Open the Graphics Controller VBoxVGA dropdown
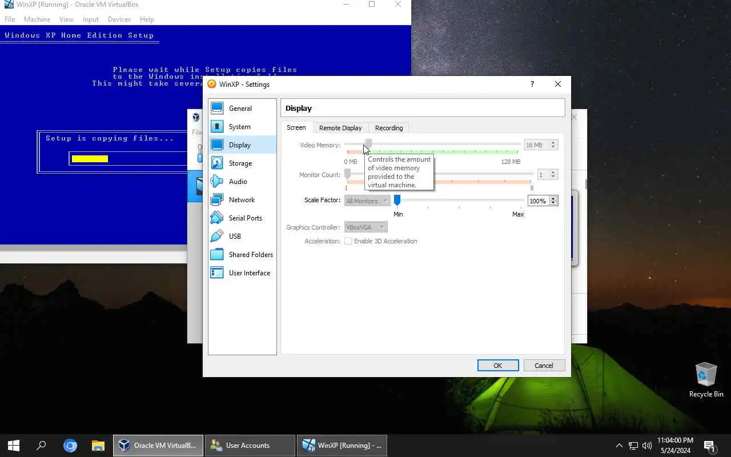This screenshot has height=457, width=731. click(365, 227)
